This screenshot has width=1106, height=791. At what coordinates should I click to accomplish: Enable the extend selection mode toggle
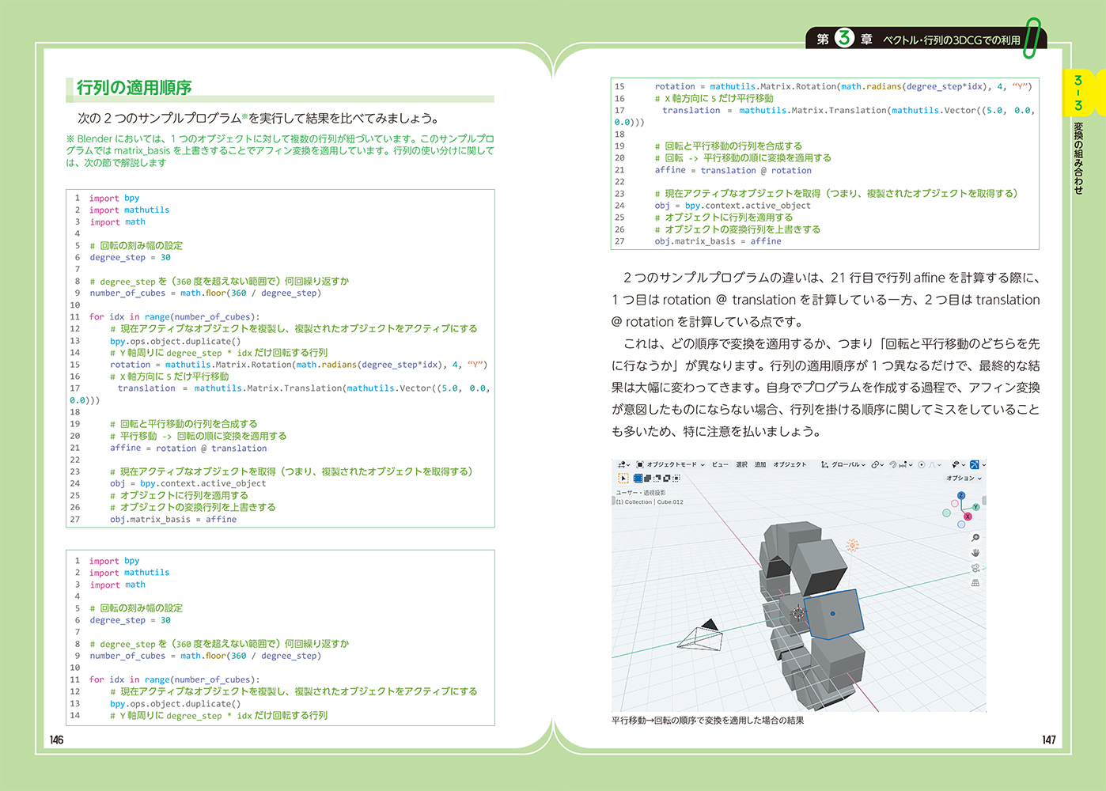point(647,478)
